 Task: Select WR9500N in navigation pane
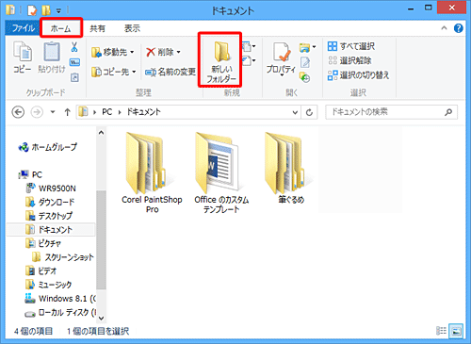tap(51, 188)
